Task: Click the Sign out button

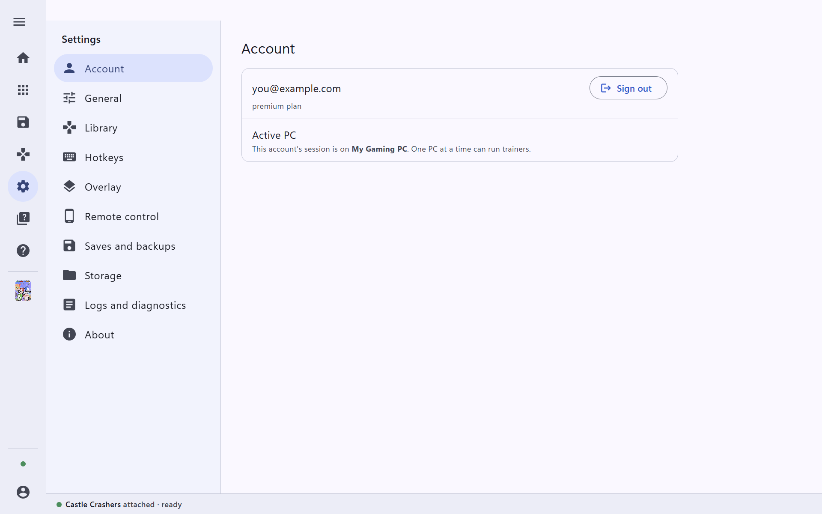Action: pyautogui.click(x=628, y=88)
